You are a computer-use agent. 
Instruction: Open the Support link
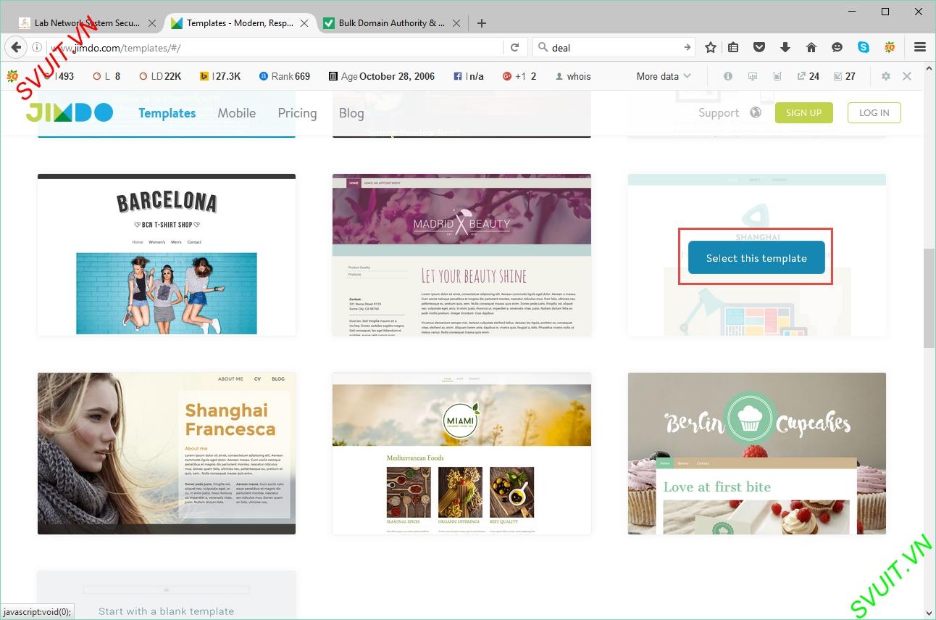(719, 113)
